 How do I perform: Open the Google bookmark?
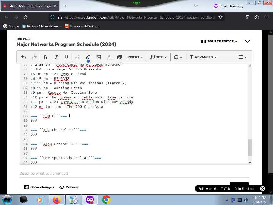(x=11, y=26)
